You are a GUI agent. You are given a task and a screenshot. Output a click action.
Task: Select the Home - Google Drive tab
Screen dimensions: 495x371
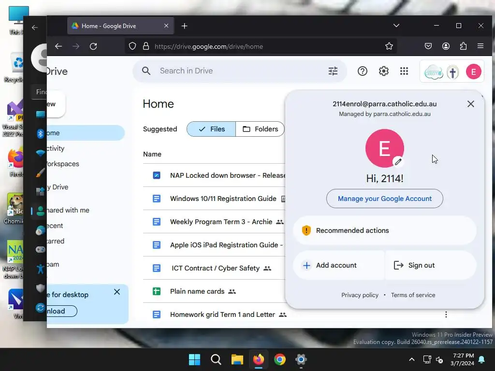(120, 26)
